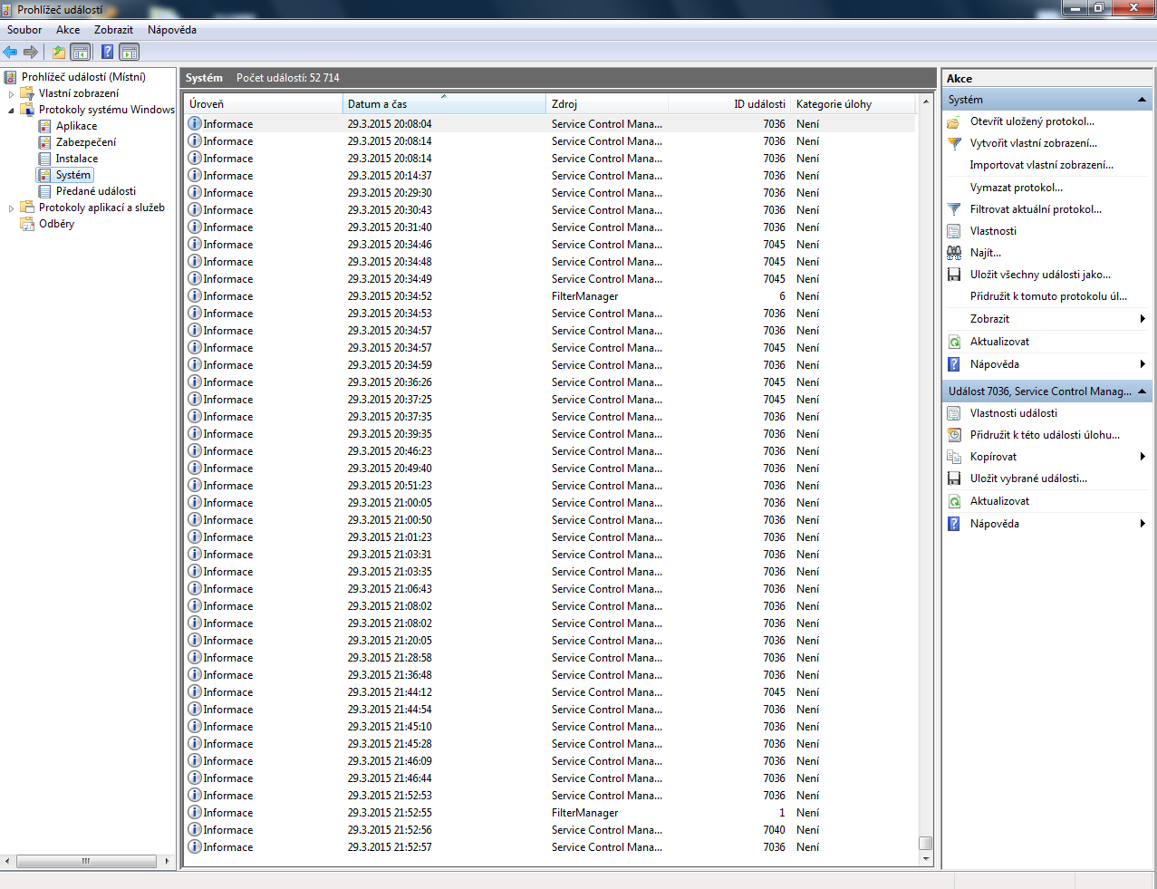Collapse the Událost 7036 actions section
This screenshot has height=889, width=1157.
pyautogui.click(x=1142, y=391)
